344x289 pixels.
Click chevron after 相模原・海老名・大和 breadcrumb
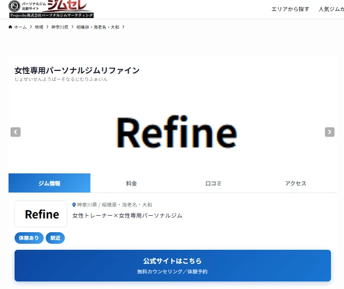[124, 27]
